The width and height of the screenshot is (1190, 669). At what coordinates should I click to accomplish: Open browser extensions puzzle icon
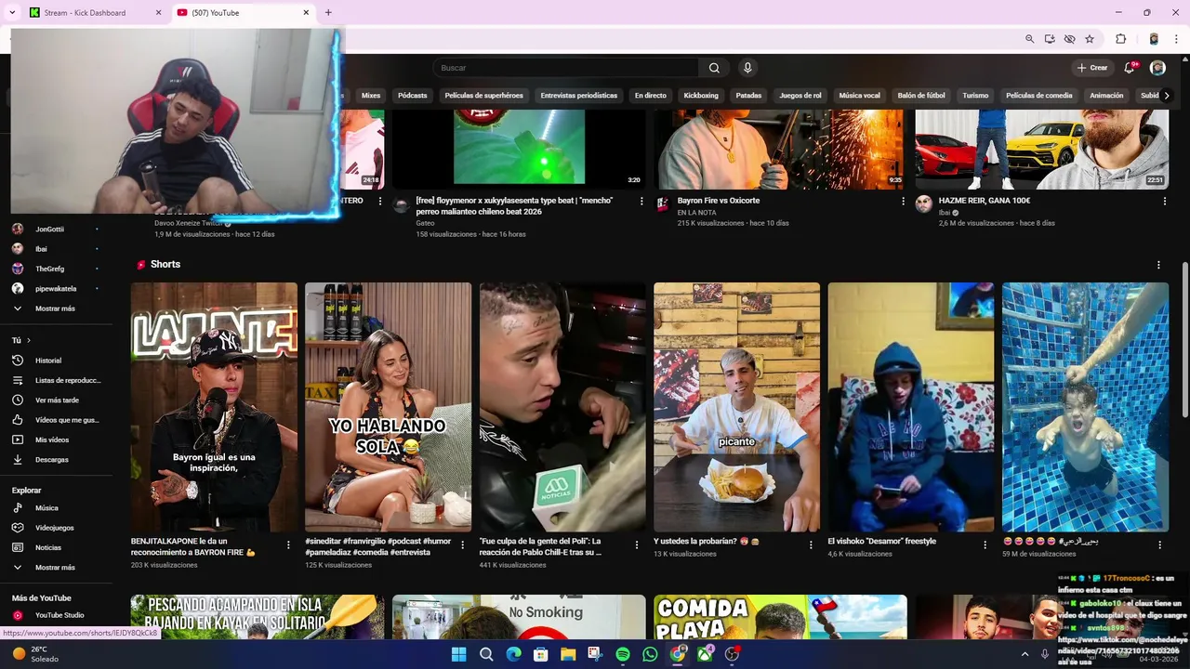pos(1120,39)
